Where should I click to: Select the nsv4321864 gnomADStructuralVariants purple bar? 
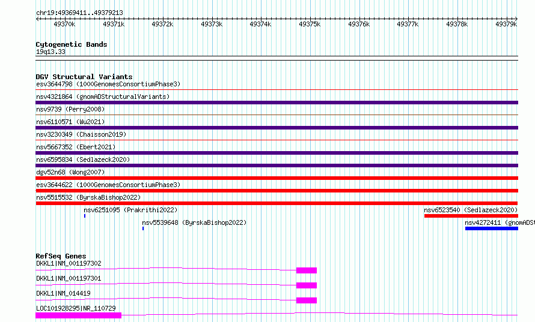point(277,103)
